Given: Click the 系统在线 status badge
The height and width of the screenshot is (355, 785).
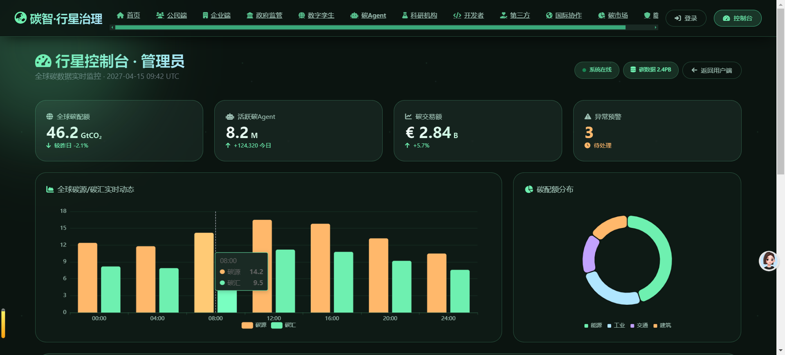Looking at the screenshot, I should tap(597, 70).
